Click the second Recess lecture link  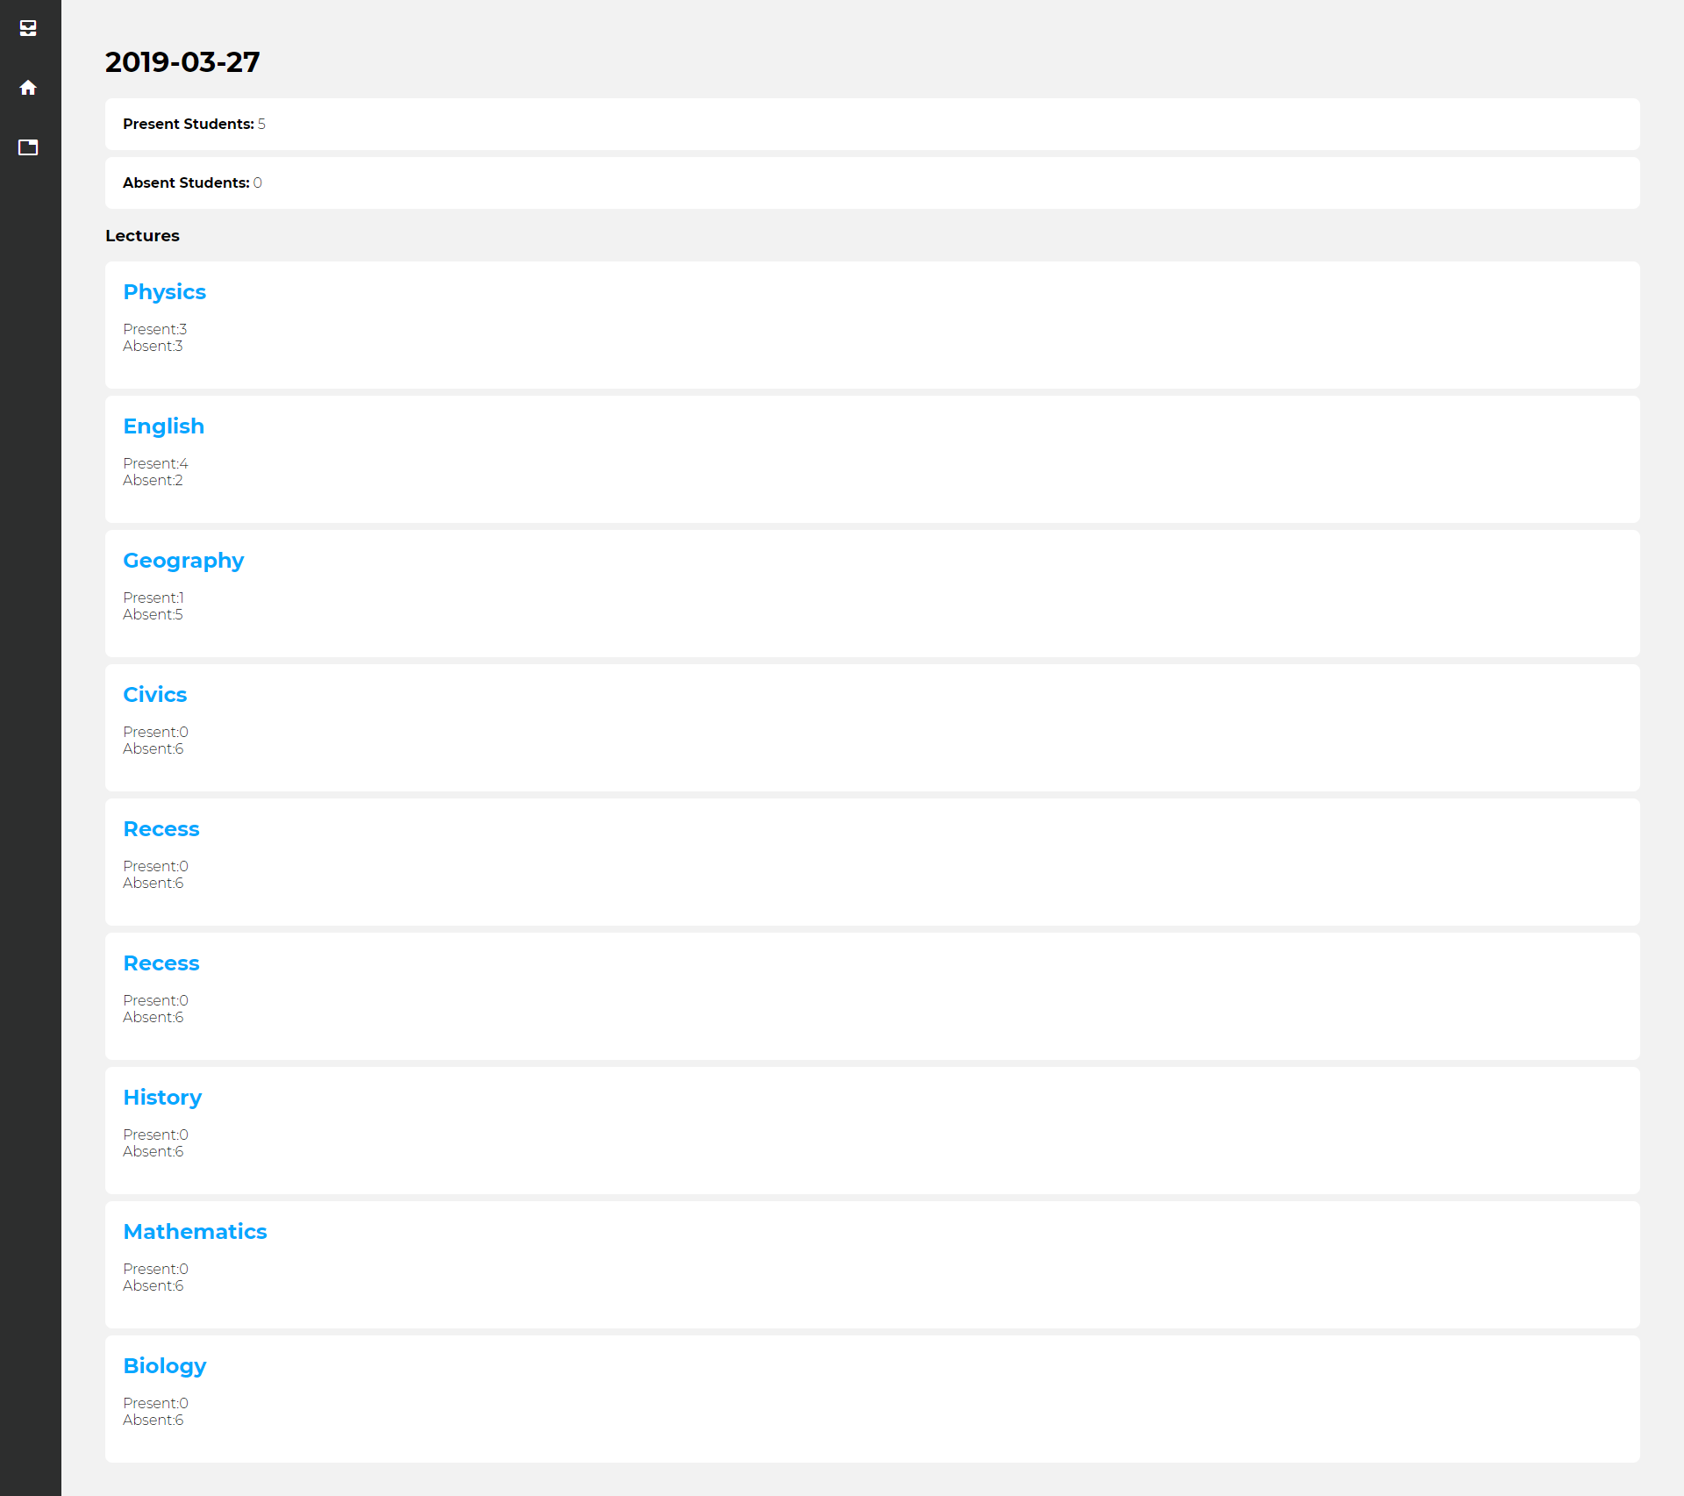[161, 963]
